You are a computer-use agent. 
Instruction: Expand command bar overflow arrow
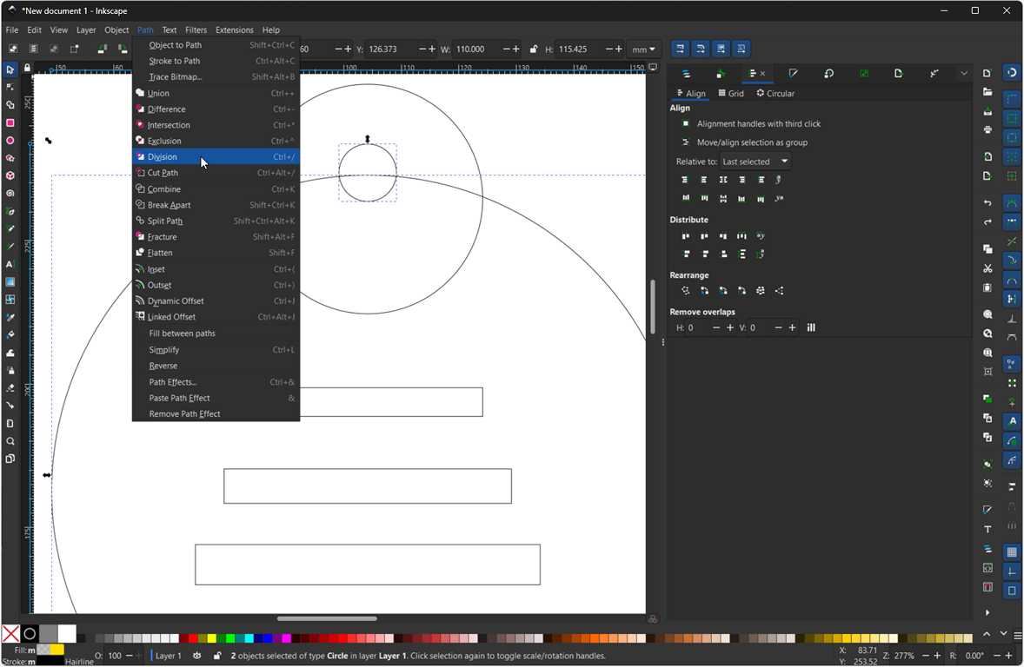click(x=987, y=612)
